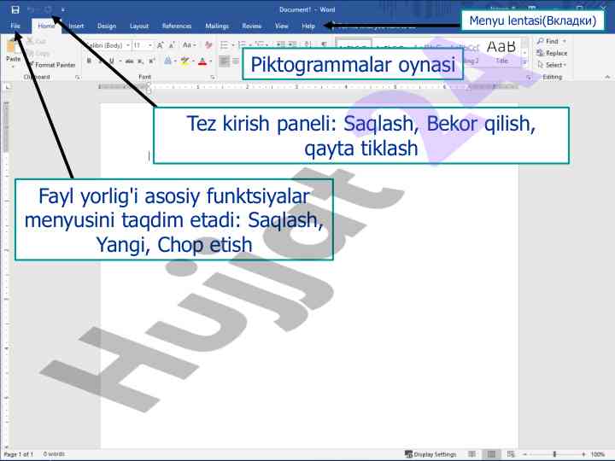Click the Text Effects icon
Image resolution: width=615 pixels, height=461 pixels.
coord(167,61)
